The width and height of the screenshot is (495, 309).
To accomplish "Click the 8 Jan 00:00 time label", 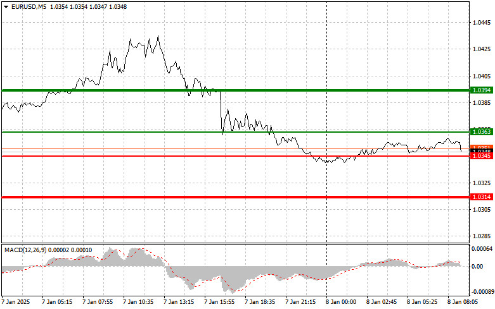I will pos(341,301).
